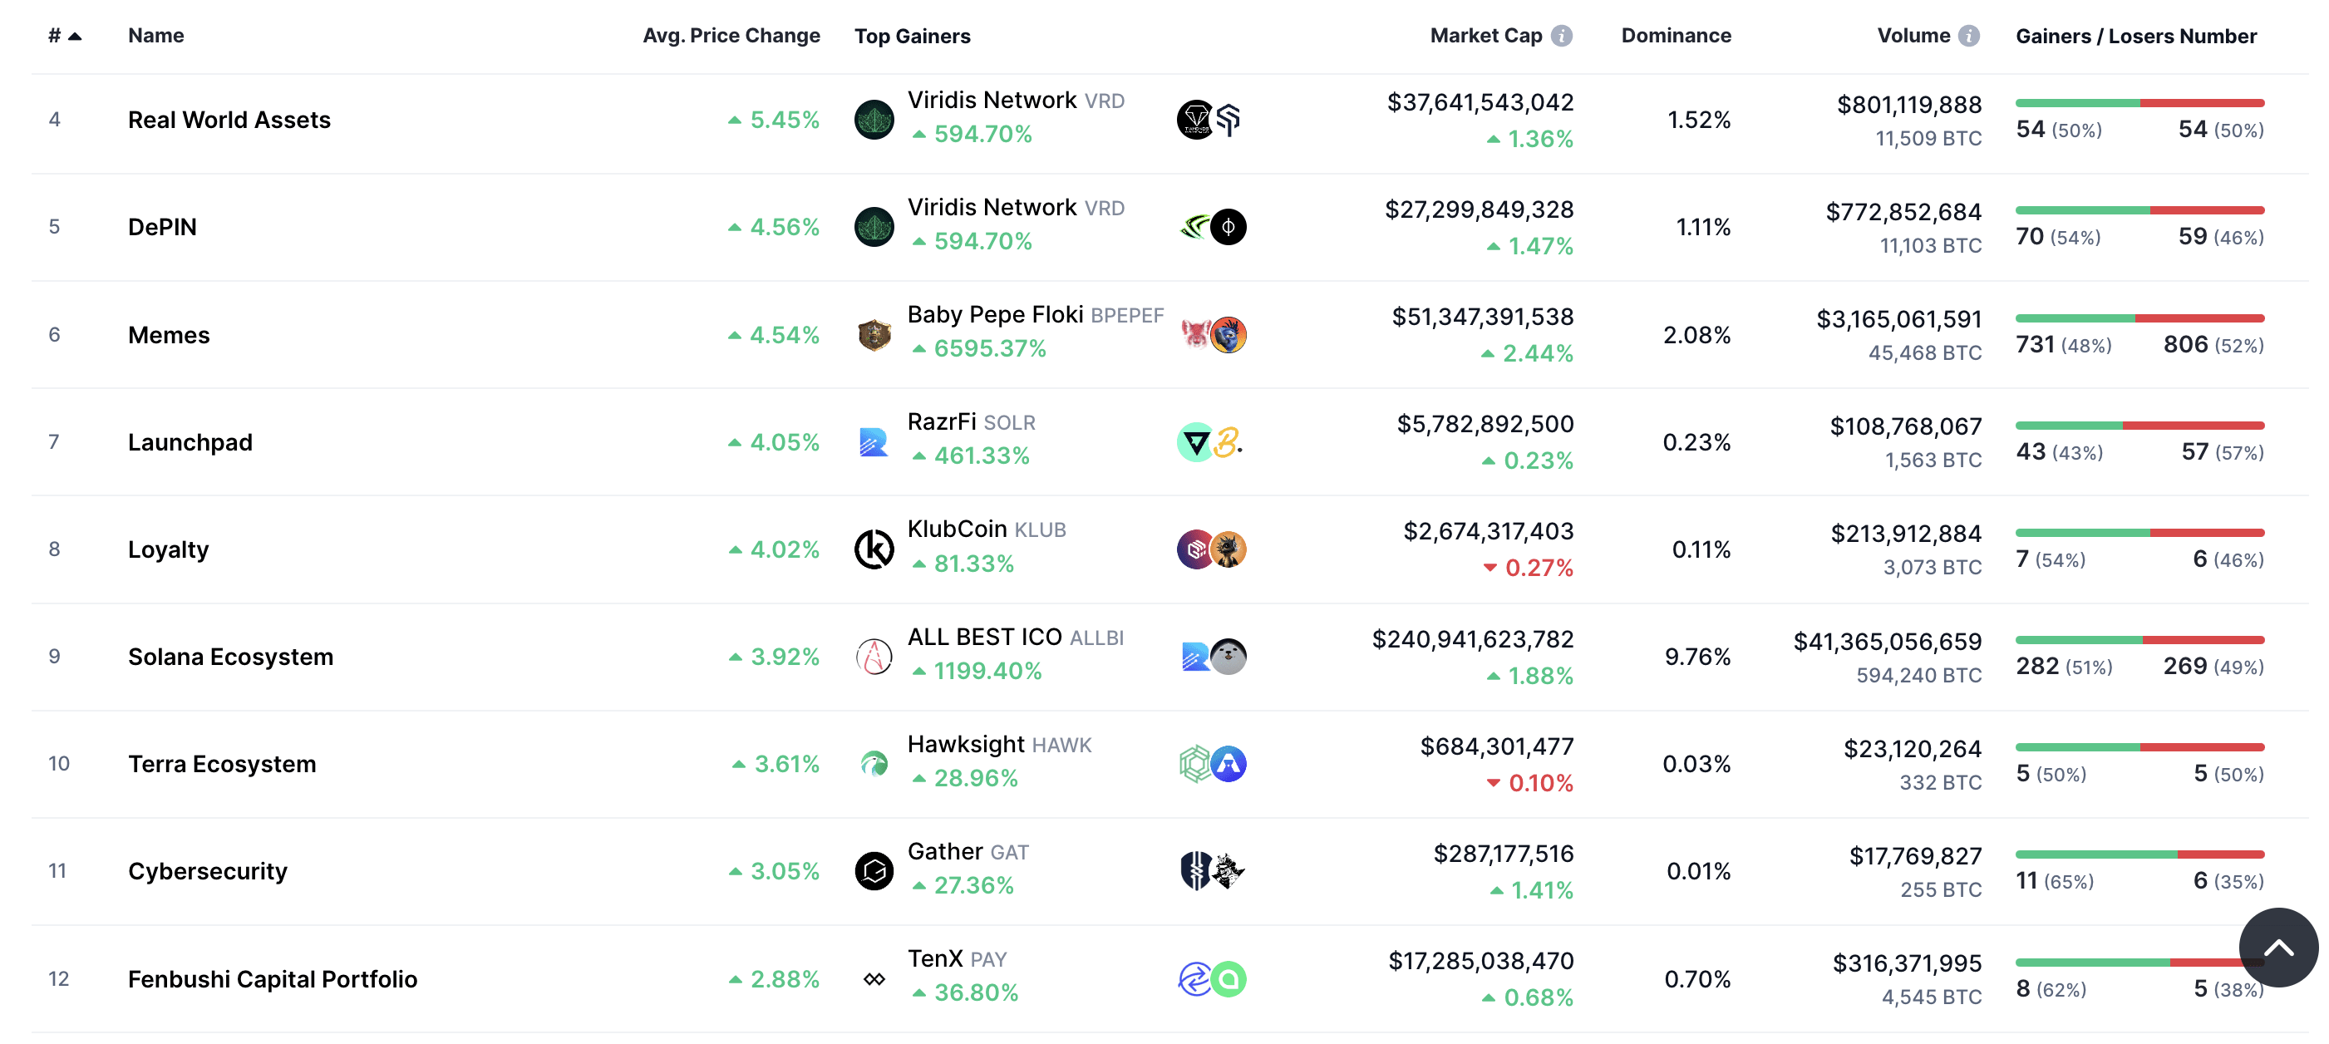Viewport: 2329px width, 1044px height.
Task: Sort table by Avg. Price Change
Action: [x=731, y=35]
